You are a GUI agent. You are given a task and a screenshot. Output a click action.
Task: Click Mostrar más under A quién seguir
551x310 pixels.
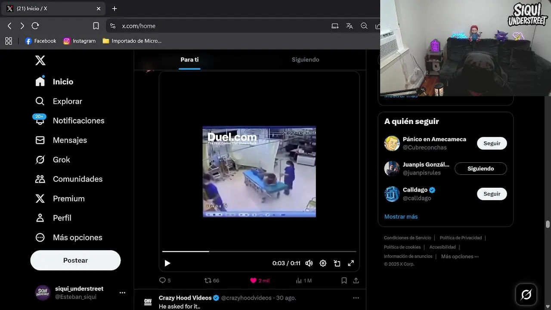coord(401,217)
